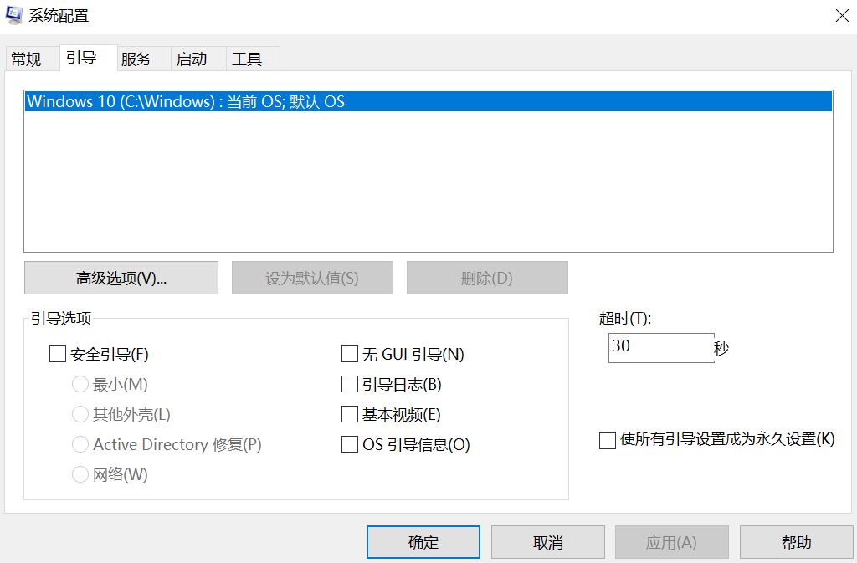
Task: 点击帮助按钮
Action: pos(796,541)
